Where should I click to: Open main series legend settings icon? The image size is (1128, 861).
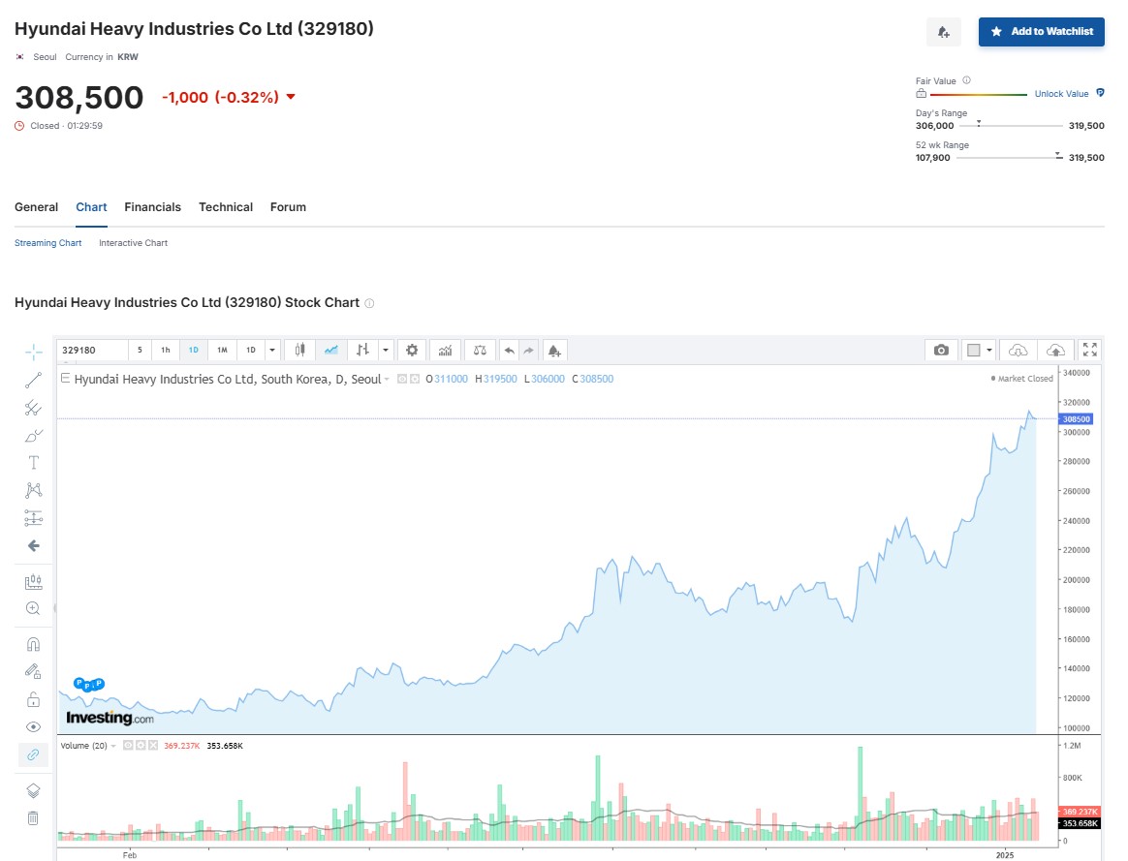[415, 379]
